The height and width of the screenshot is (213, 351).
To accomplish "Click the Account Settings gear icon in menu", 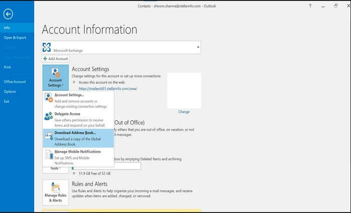I will pos(49,98).
